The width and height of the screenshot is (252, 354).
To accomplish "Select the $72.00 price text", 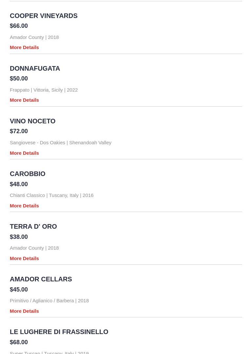I will click(19, 131).
